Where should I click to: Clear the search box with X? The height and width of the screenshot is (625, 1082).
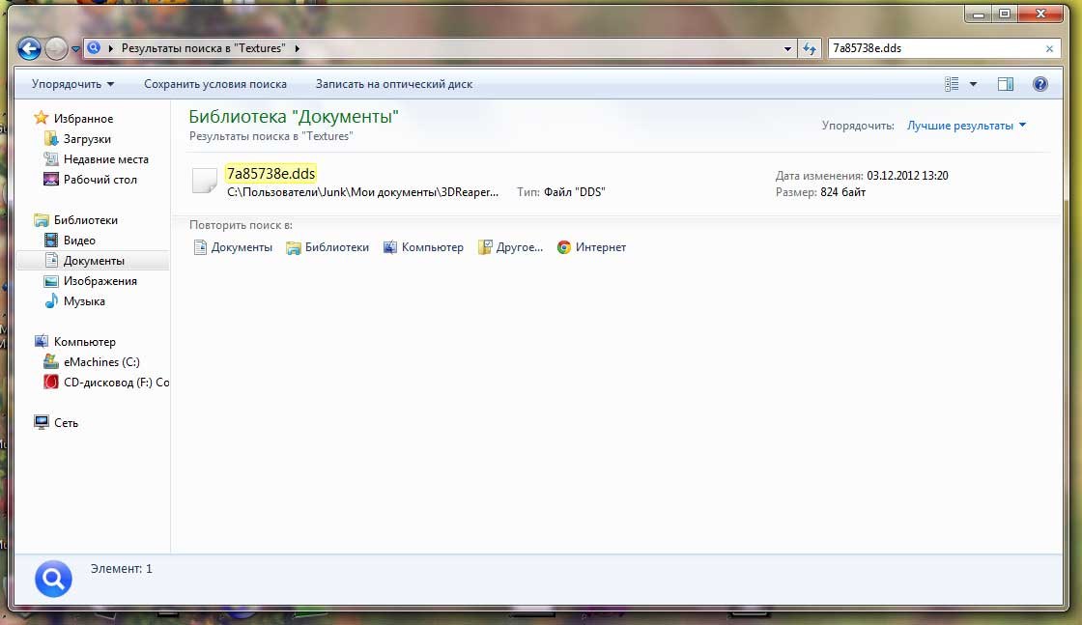pos(1049,49)
